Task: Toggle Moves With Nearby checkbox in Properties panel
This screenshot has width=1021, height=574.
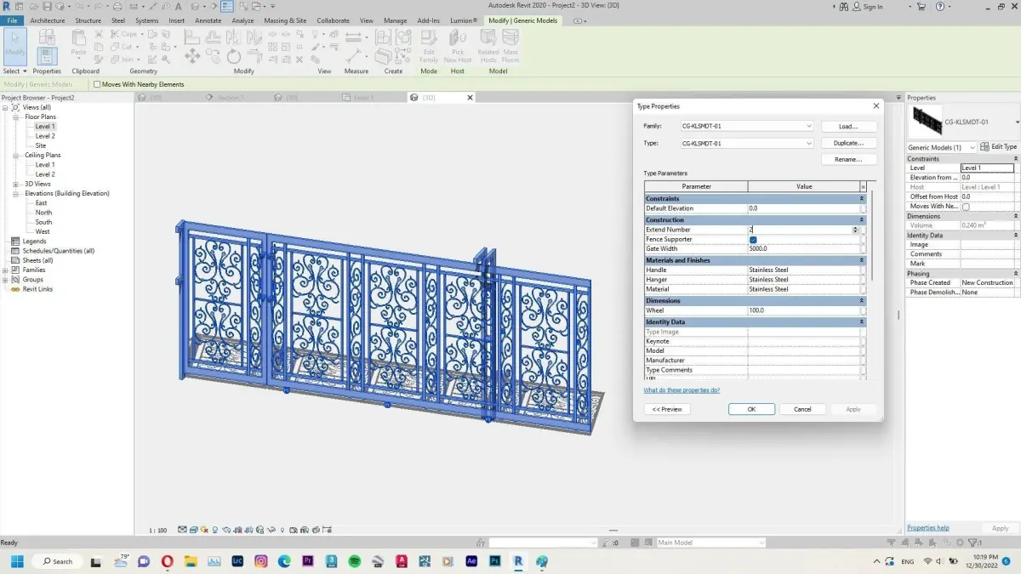Action: pos(966,207)
